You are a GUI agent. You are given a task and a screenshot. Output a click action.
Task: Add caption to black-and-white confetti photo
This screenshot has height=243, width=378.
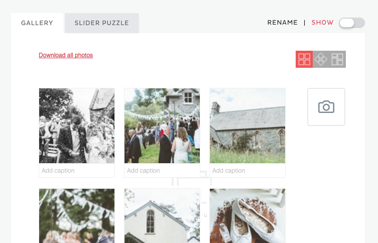coord(77,170)
